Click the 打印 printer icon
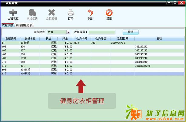The image size is (186, 122). point(71,12)
